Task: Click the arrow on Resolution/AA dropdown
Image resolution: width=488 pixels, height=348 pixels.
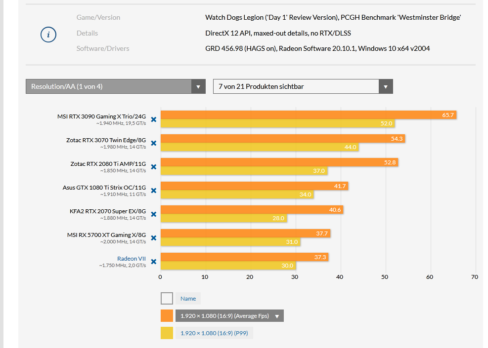Action: click(x=198, y=87)
